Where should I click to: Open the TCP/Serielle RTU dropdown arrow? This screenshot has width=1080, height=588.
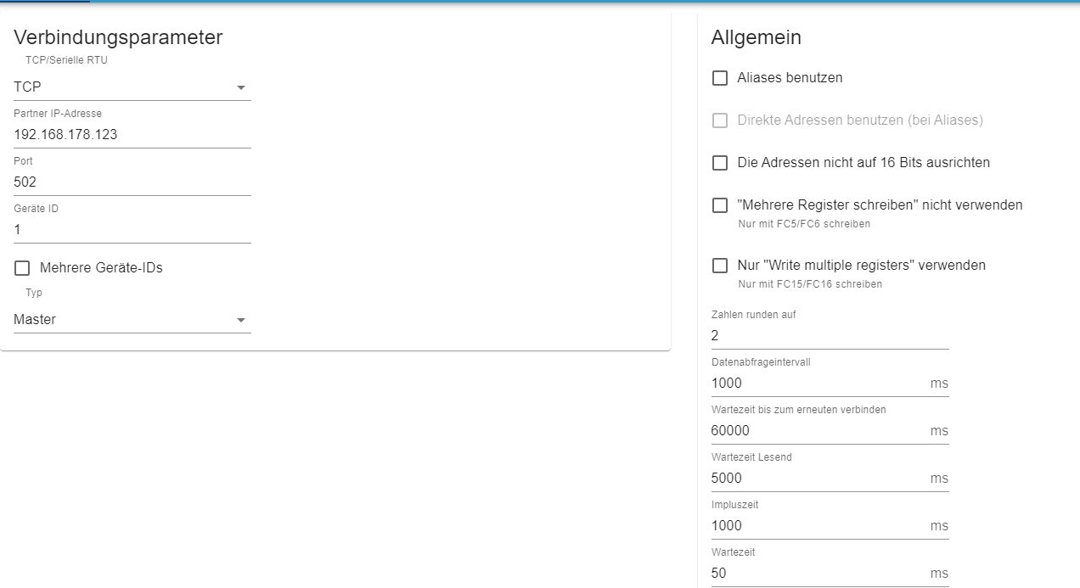point(241,87)
